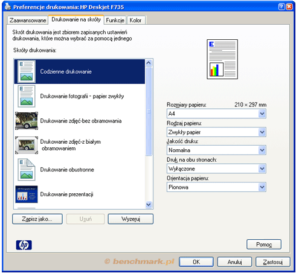Pick the white-border photo printing icon
The height and width of the screenshot is (273, 296).
(27, 145)
